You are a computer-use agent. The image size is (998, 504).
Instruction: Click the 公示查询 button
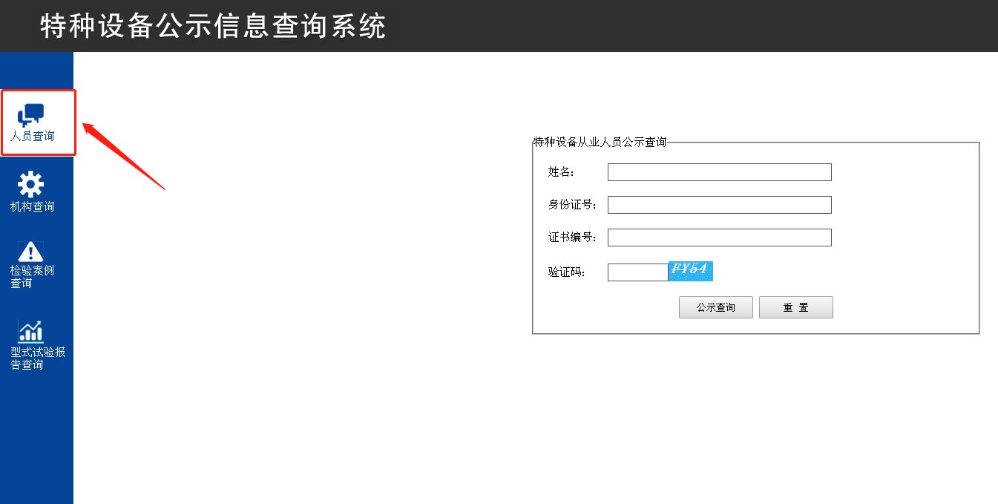point(715,307)
